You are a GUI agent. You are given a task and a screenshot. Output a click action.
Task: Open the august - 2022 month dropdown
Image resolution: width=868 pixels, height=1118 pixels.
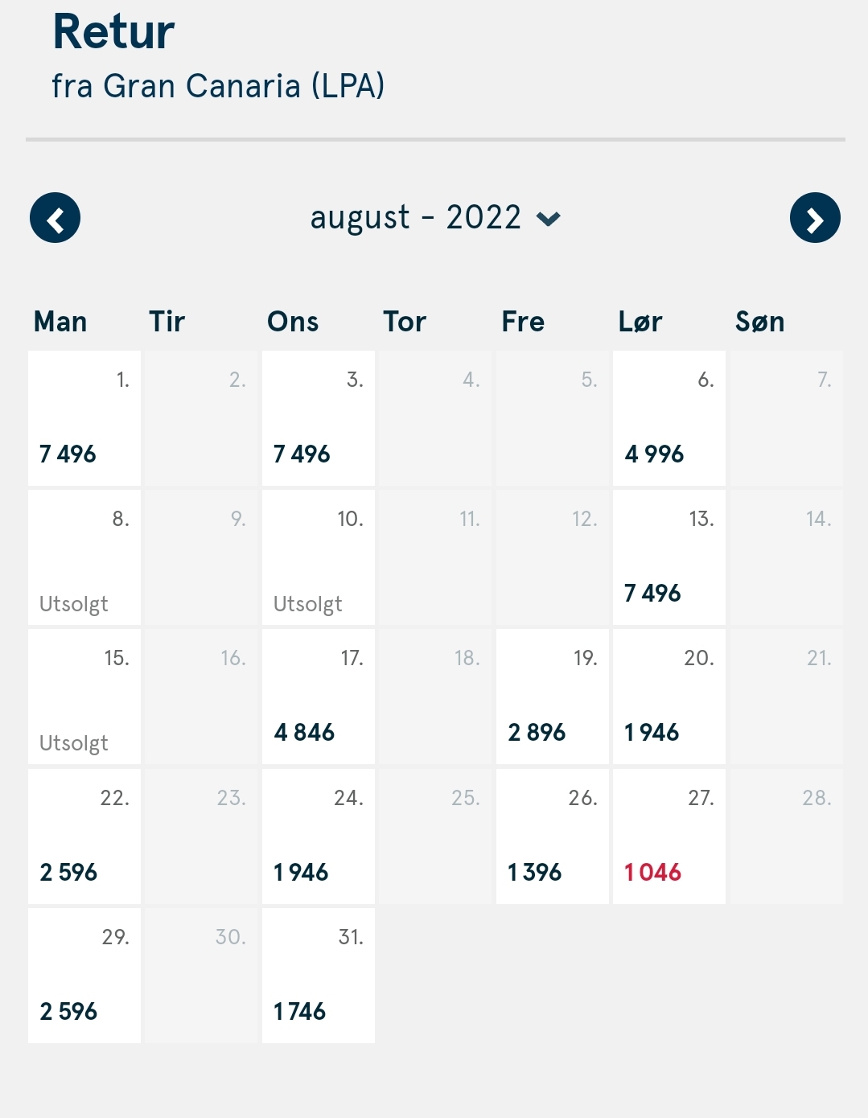[435, 218]
